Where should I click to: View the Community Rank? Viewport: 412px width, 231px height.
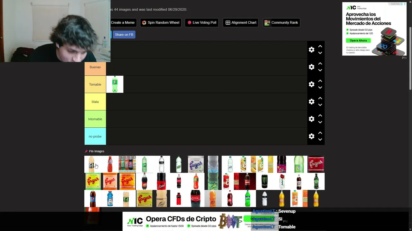(281, 22)
